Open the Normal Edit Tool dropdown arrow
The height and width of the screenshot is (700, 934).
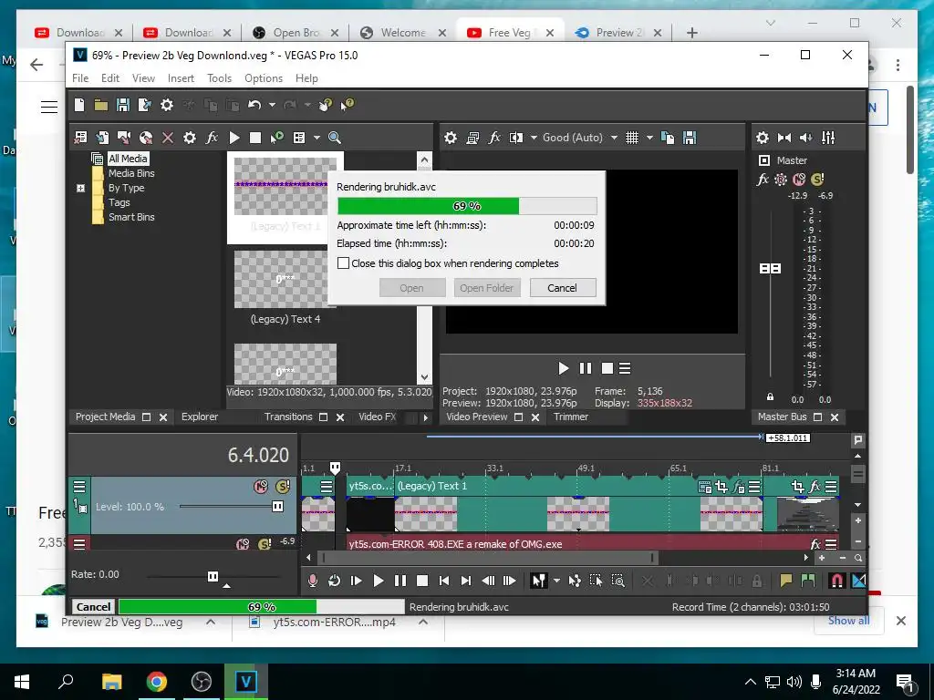tap(557, 581)
